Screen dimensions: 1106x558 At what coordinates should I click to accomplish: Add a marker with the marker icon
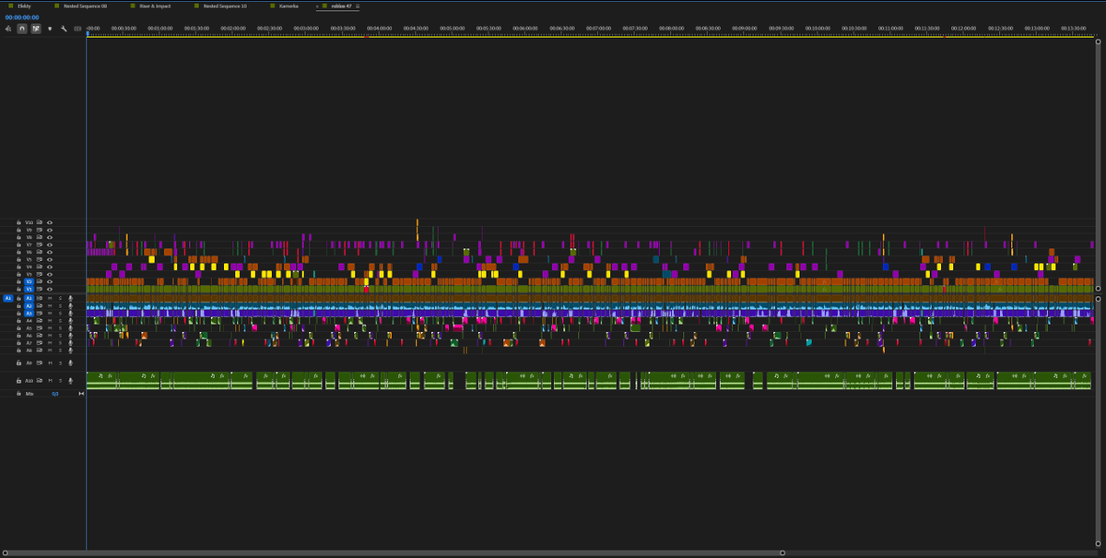coord(50,29)
